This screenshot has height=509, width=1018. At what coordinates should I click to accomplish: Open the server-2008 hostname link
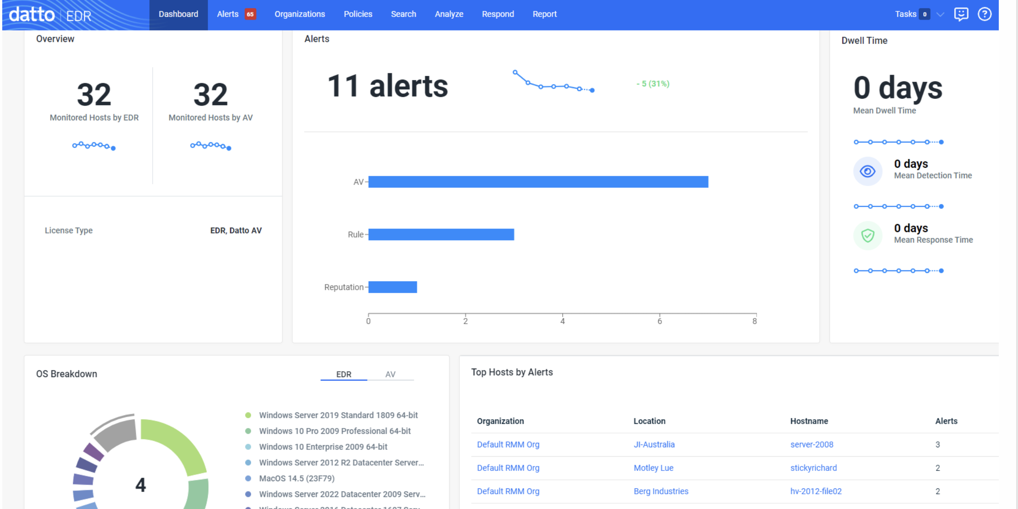tap(812, 445)
